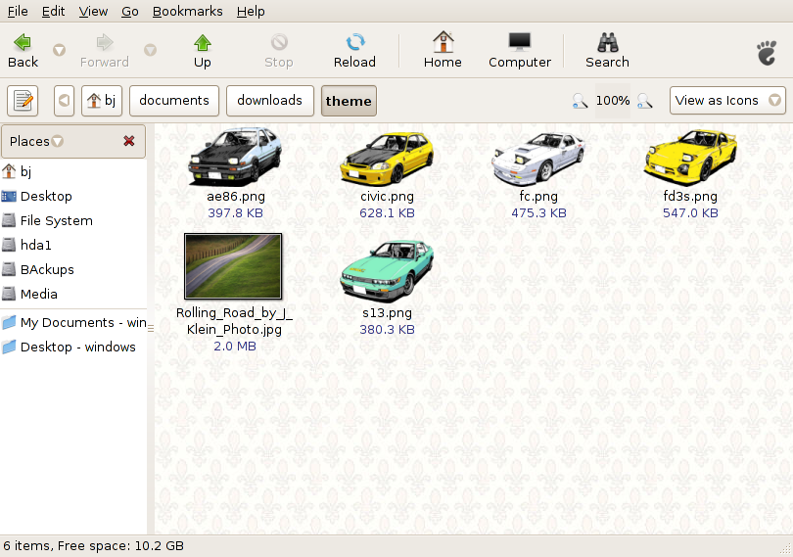This screenshot has width=793, height=557.
Task: Open BAckups drive in sidebar
Action: (x=73, y=269)
